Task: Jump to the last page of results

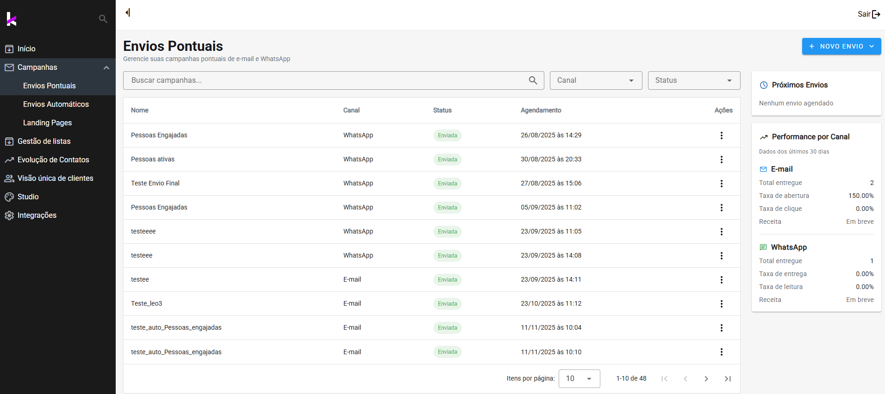Action: [x=728, y=379]
